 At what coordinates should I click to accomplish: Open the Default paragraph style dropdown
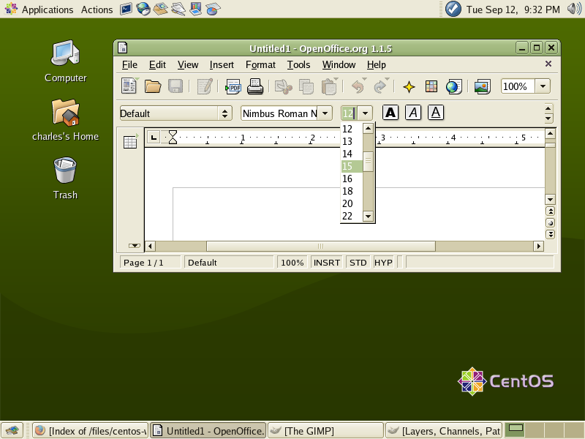[224, 113]
